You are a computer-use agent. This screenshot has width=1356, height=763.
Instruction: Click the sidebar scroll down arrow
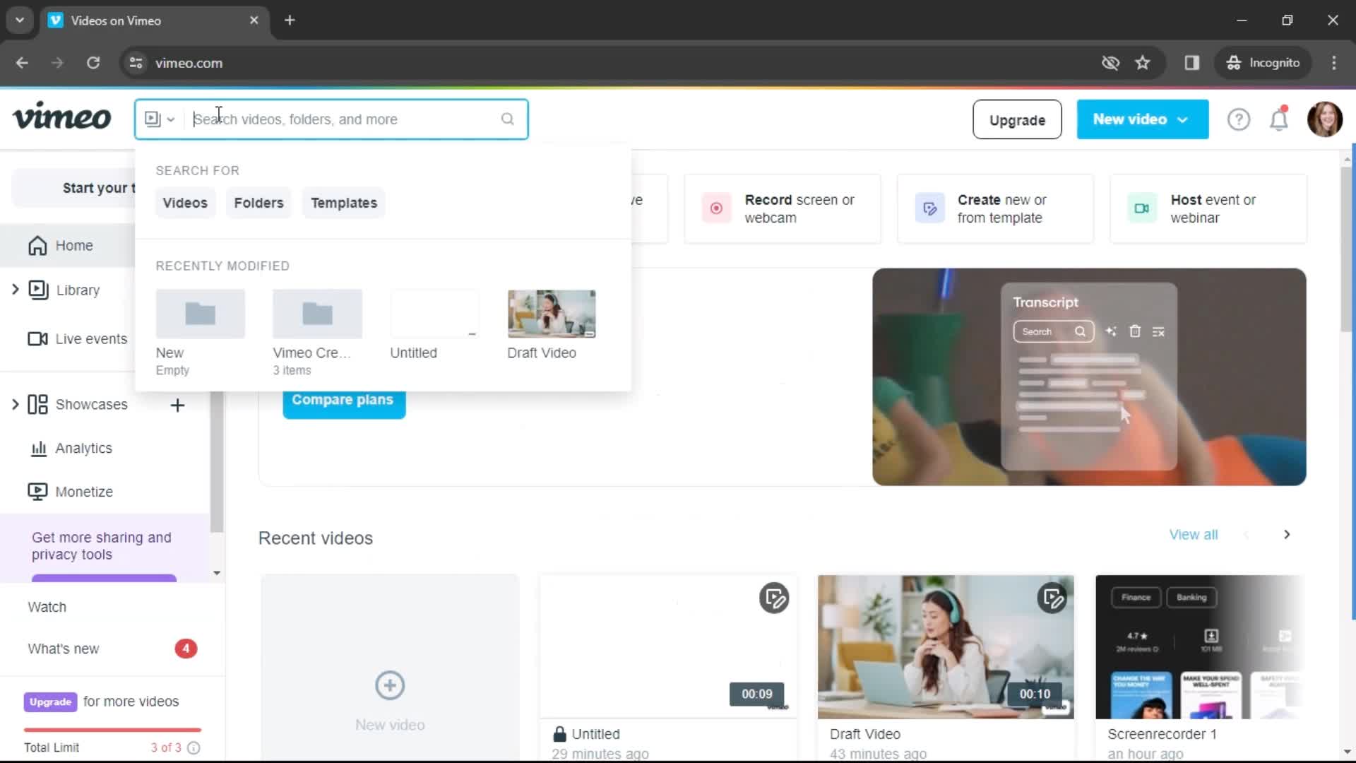[x=217, y=573]
